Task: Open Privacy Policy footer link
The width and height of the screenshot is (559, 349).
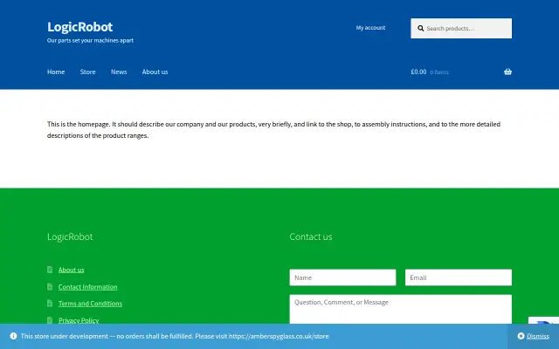Action: (x=79, y=320)
